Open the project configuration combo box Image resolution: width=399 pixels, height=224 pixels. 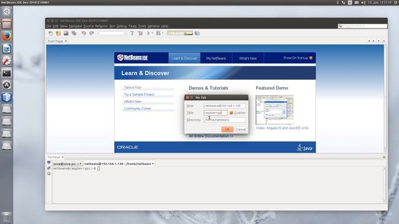[x=113, y=33]
